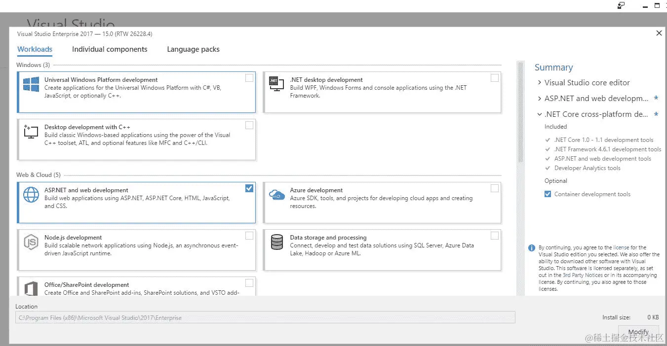
Task: Click .NET Core 1.0 - 1.1 development tools
Action: click(x=604, y=140)
